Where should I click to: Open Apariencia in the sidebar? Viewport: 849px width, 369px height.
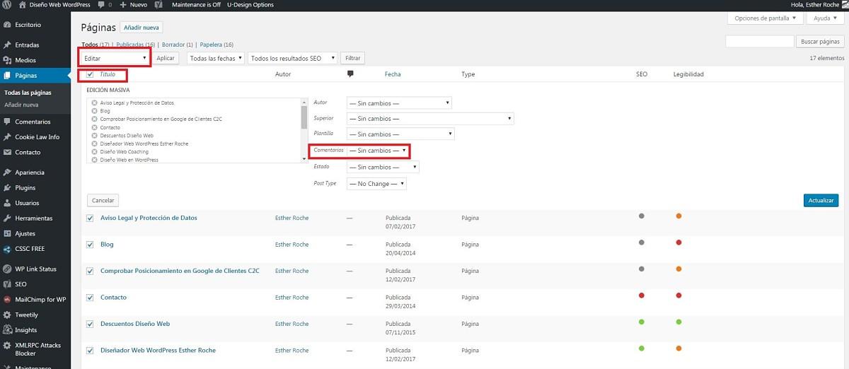[x=30, y=172]
